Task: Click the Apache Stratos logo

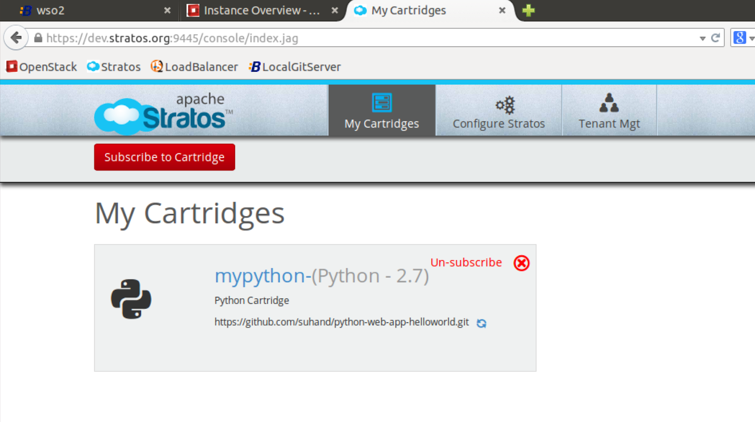Action: pyautogui.click(x=163, y=113)
